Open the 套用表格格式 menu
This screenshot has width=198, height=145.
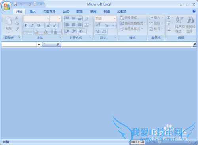point(133,23)
